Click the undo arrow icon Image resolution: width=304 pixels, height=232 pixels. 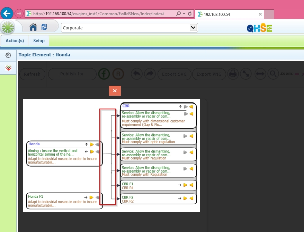coord(137,74)
